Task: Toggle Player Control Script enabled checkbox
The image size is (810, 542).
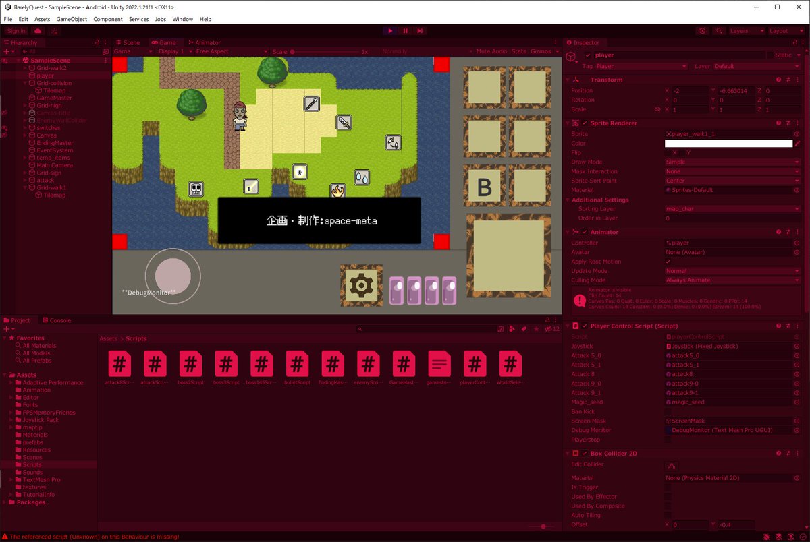Action: click(585, 326)
